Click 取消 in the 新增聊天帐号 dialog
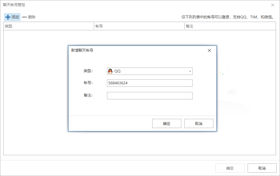This screenshot has height=176, width=280. point(199,123)
